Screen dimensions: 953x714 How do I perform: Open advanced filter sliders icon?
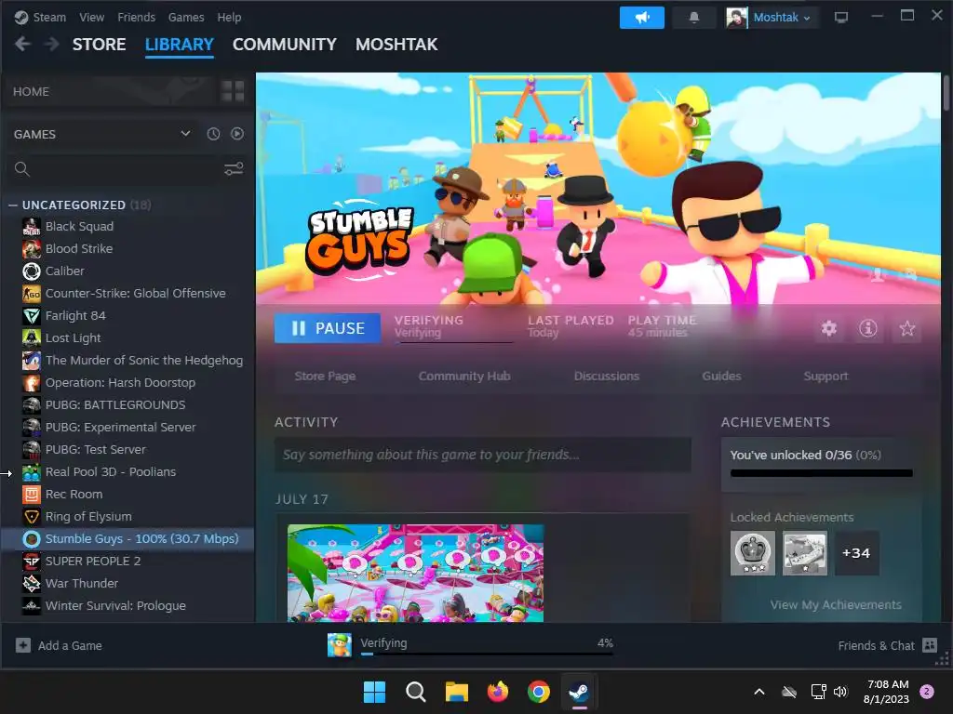[x=234, y=169]
